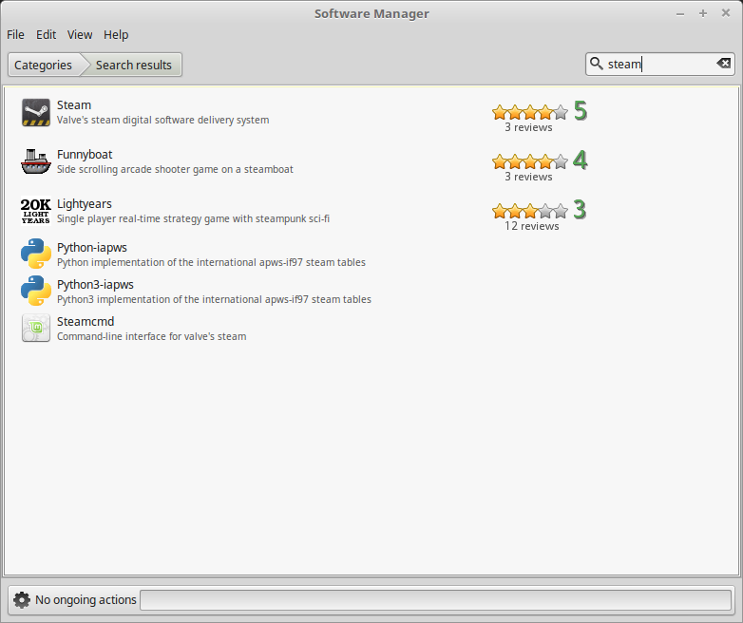Click "Single player real-time strategy game" description

pos(193,218)
